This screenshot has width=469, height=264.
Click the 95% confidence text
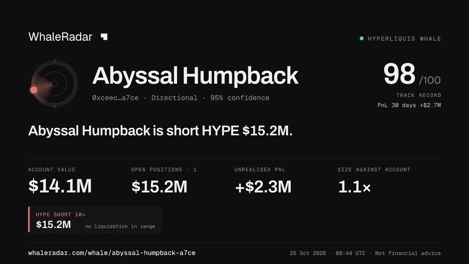240,98
